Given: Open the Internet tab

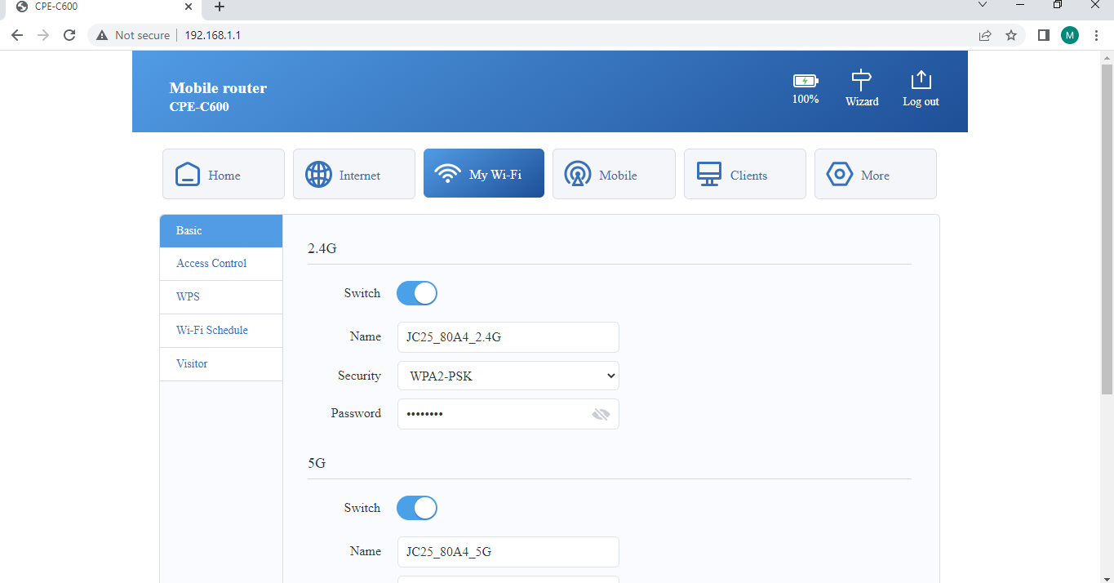Looking at the screenshot, I should pyautogui.click(x=354, y=174).
